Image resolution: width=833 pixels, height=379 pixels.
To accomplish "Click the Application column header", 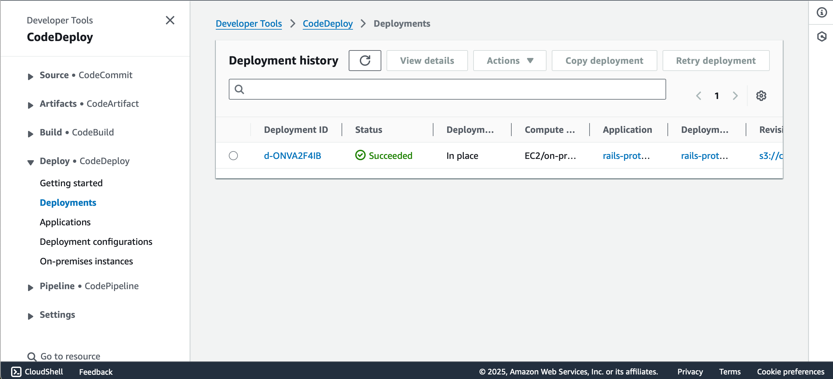I will click(x=627, y=130).
